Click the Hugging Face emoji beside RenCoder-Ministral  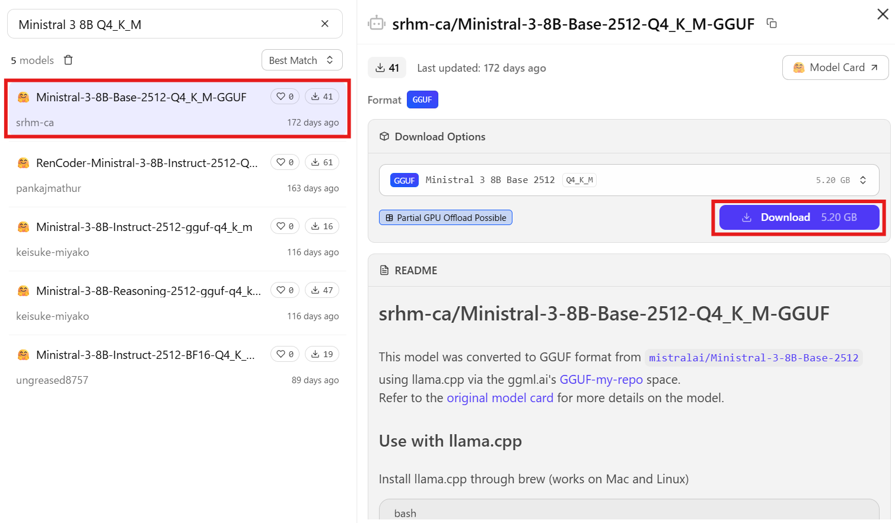[23, 163]
